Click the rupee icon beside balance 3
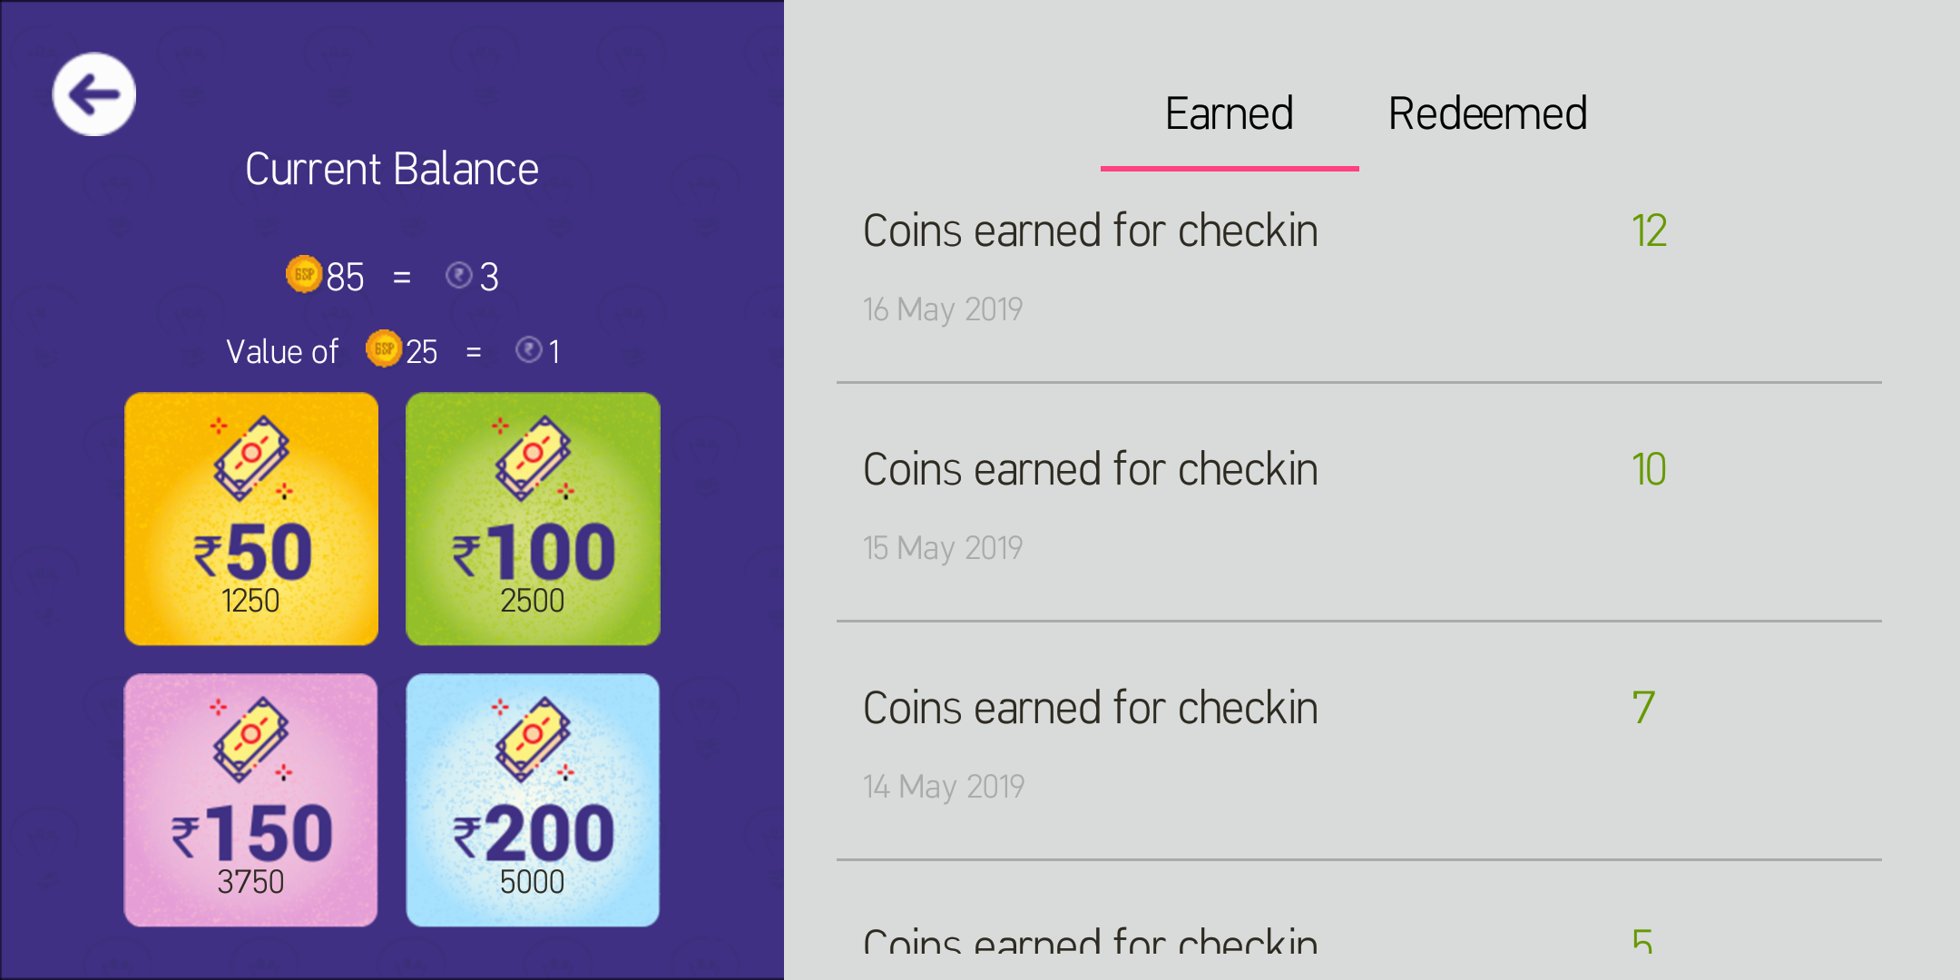Screen dimensions: 1960x980 click(x=459, y=274)
